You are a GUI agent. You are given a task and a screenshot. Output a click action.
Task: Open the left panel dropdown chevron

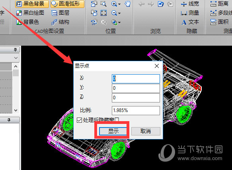16,58
